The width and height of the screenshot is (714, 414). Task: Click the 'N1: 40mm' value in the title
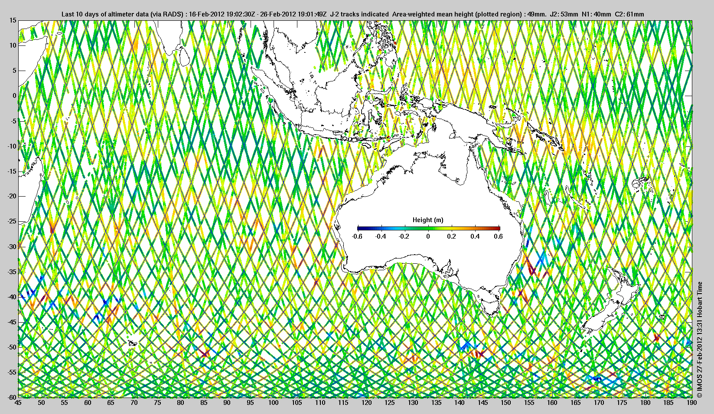(597, 14)
